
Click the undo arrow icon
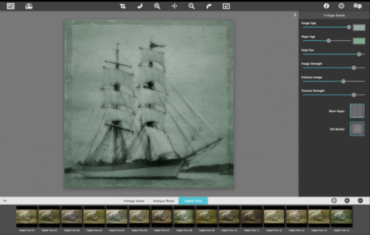coord(140,6)
